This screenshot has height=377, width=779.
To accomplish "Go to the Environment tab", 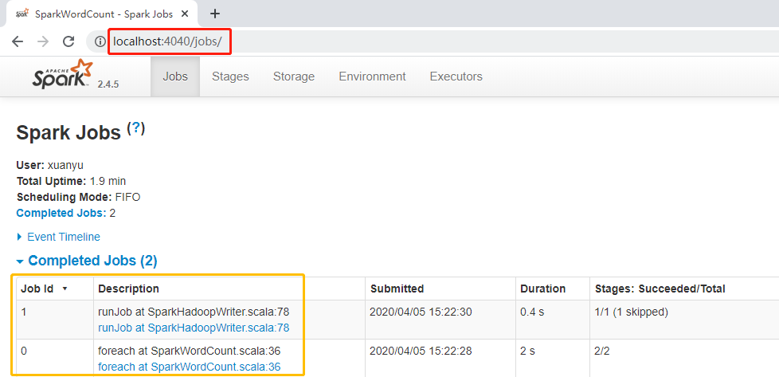I will (x=372, y=77).
